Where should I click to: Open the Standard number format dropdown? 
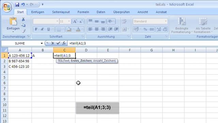click(x=166, y=21)
